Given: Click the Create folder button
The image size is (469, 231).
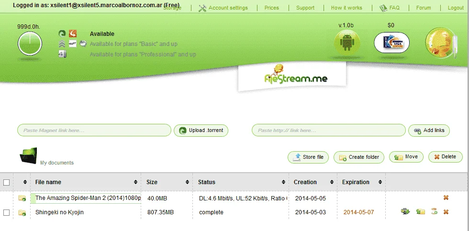Looking at the screenshot, I should 359,157.
